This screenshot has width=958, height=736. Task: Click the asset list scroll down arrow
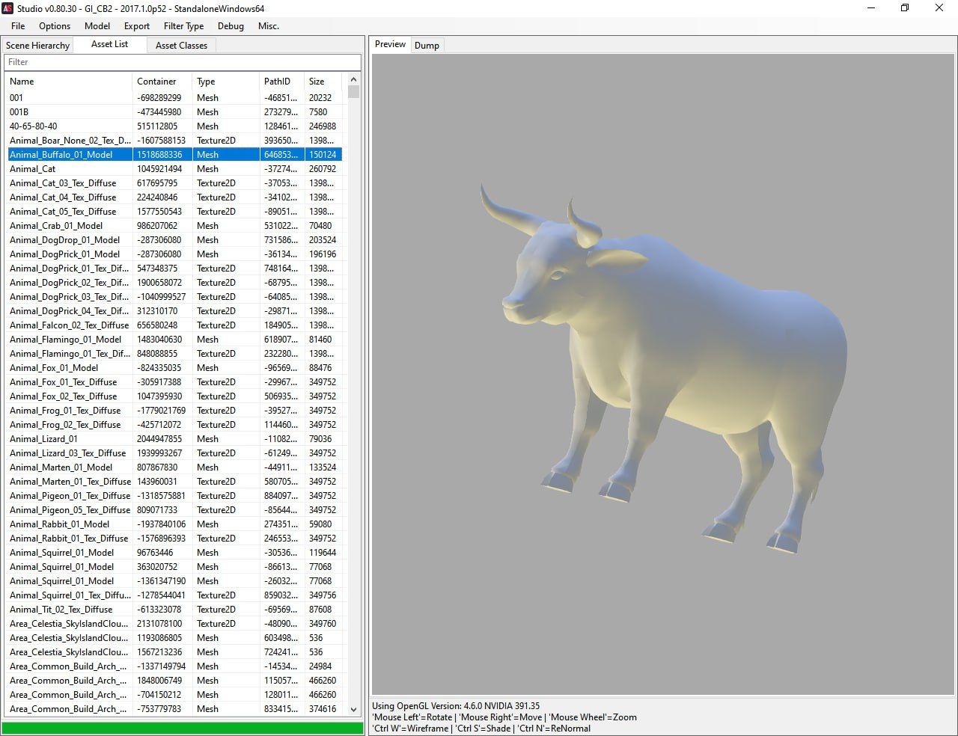[353, 709]
